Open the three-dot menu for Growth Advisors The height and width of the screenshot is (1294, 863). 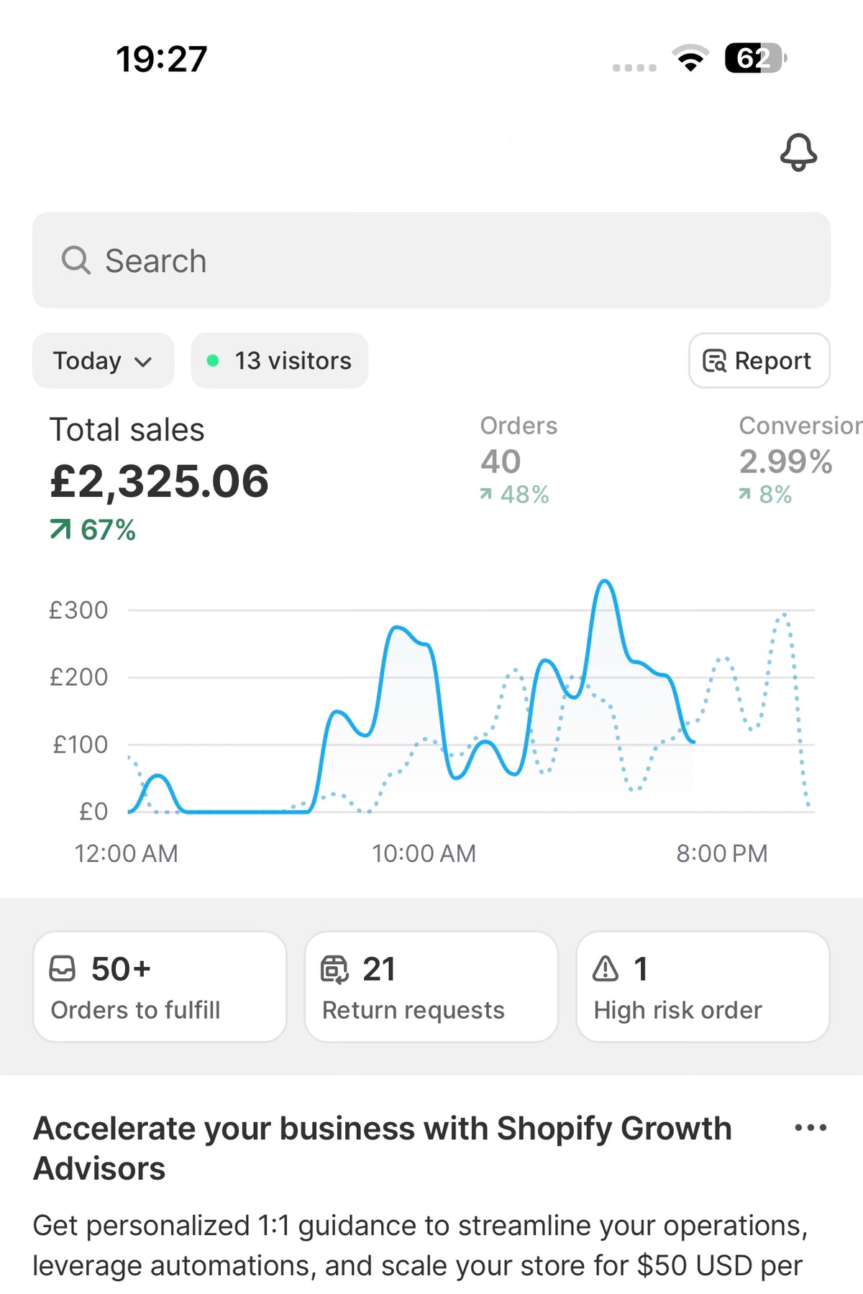[811, 1128]
